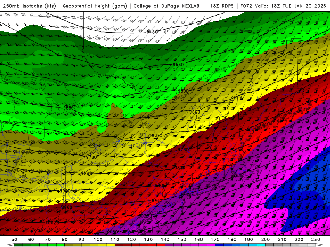The height and width of the screenshot is (247, 330).
Task: Click the 220 label on the color scale
Action: point(299,240)
